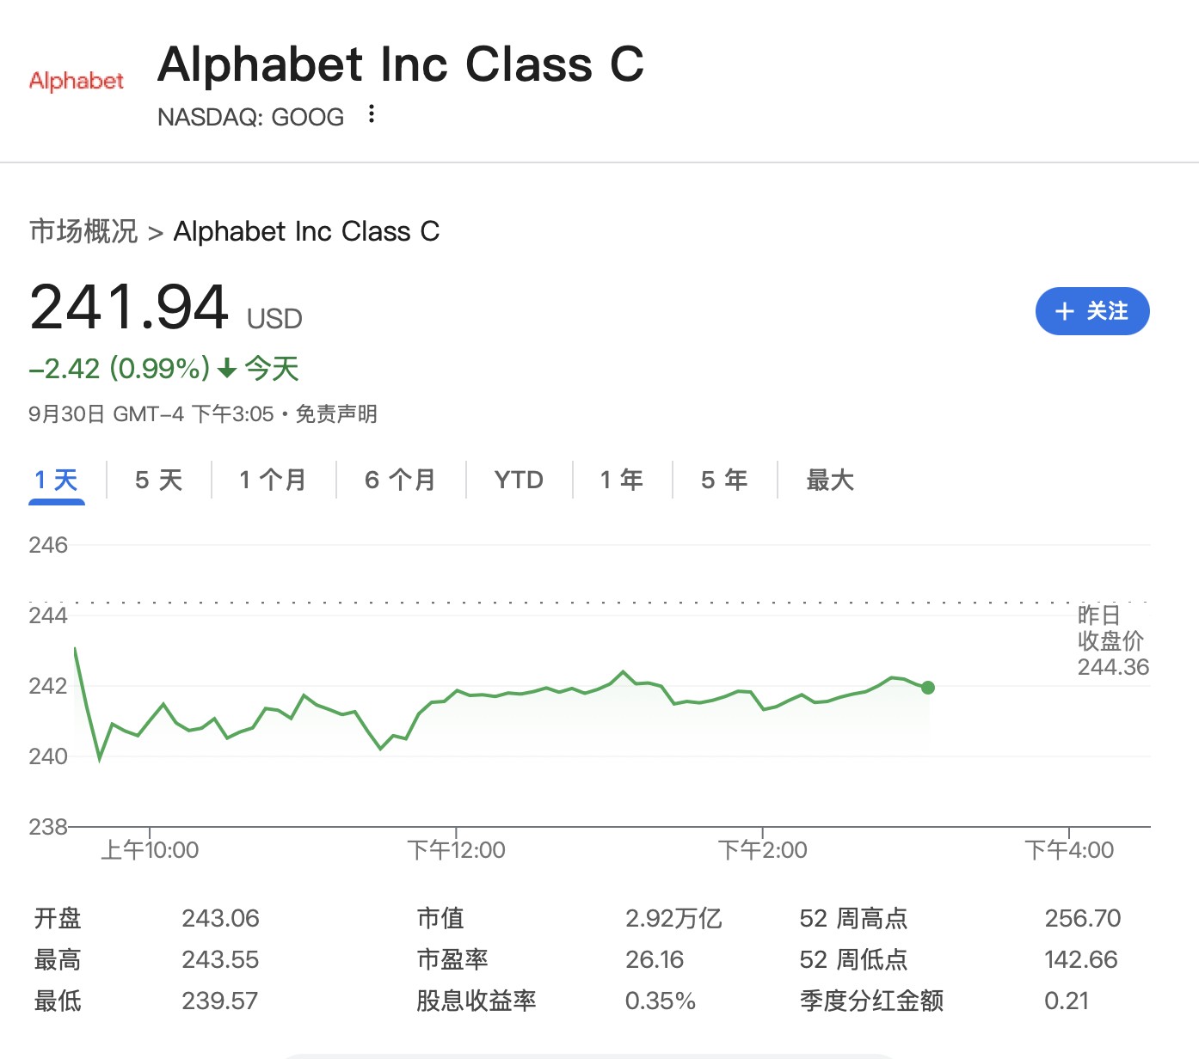Click the 市值 market cap value
The width and height of the screenshot is (1199, 1059).
tap(673, 918)
